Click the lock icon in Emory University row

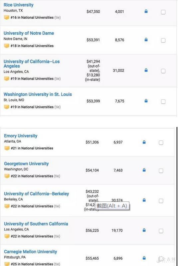point(144,142)
